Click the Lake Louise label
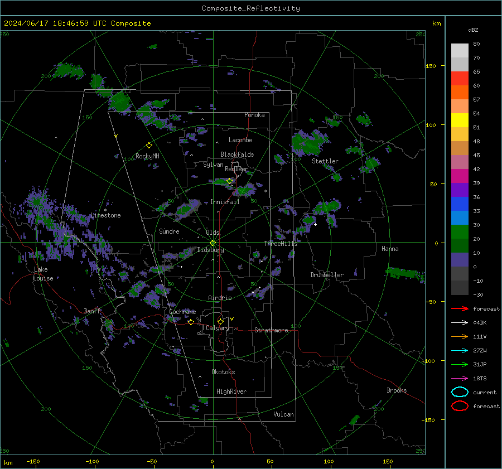This screenshot has width=502, height=469. [x=43, y=274]
